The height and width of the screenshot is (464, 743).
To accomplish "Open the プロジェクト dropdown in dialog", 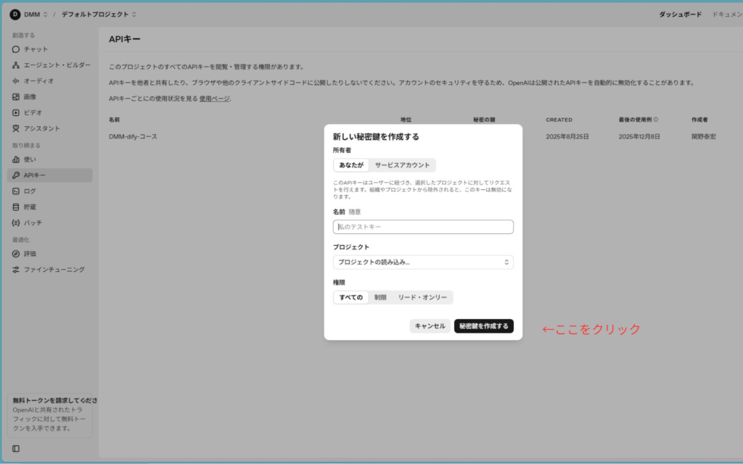I will pyautogui.click(x=423, y=262).
